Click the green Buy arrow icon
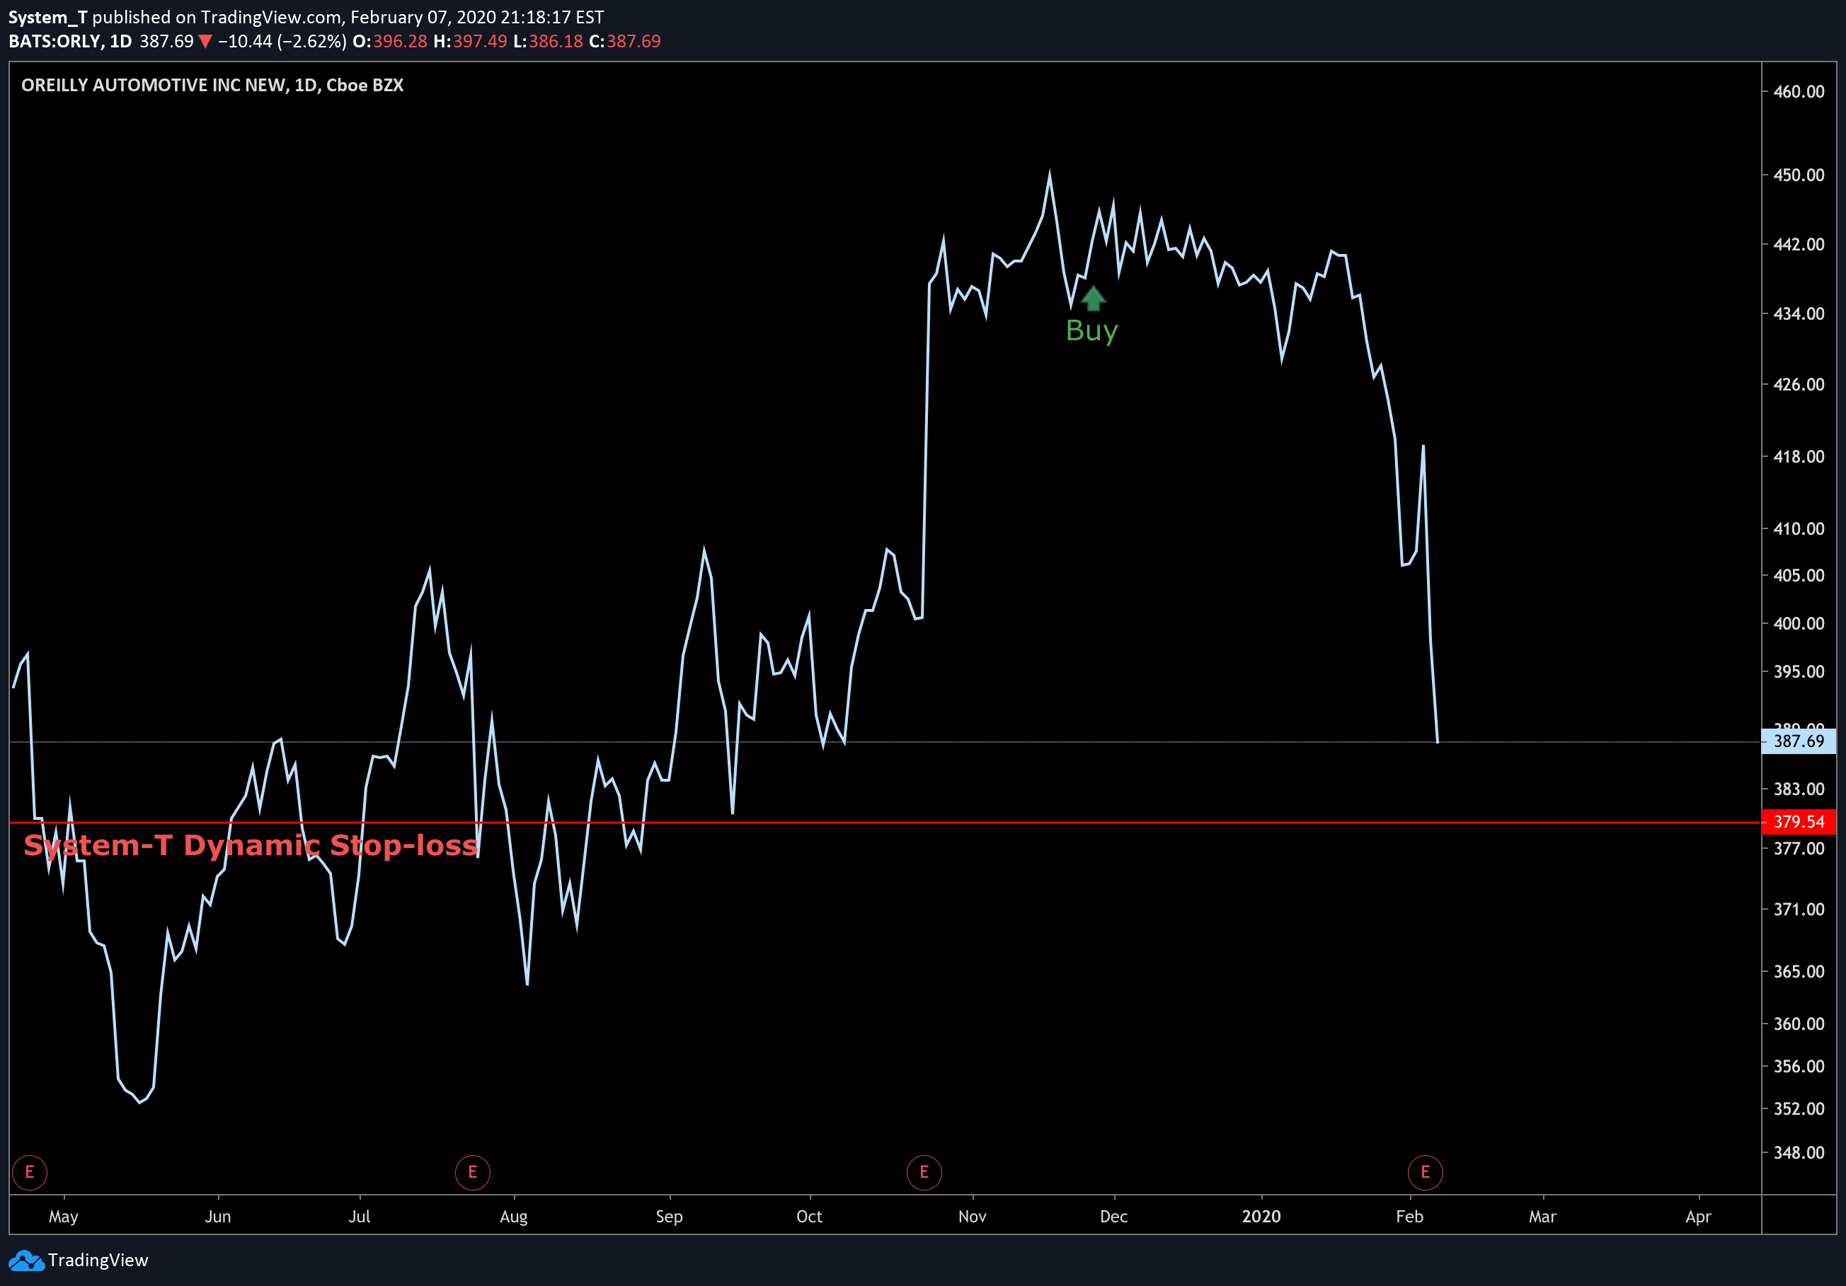Image resolution: width=1846 pixels, height=1286 pixels. (1094, 298)
